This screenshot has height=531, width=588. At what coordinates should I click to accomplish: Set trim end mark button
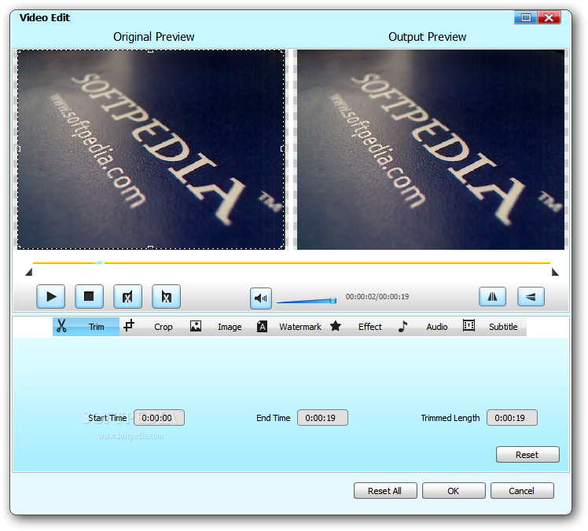click(x=166, y=297)
